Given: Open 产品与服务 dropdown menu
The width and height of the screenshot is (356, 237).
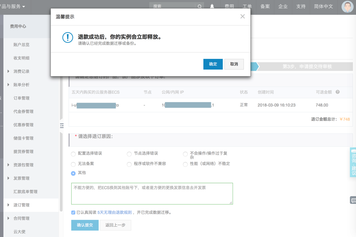Looking at the screenshot, I should tap(12, 6).
